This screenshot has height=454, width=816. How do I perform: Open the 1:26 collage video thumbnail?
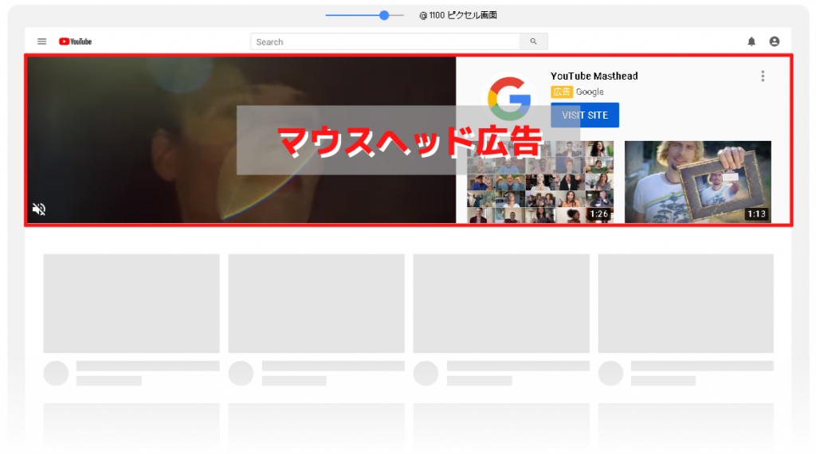point(541,182)
